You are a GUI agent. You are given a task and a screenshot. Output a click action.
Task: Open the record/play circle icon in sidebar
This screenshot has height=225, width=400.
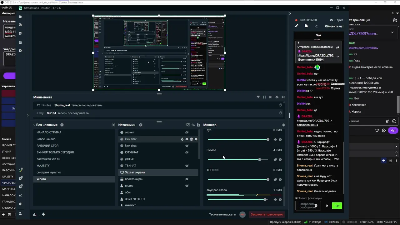(20, 51)
